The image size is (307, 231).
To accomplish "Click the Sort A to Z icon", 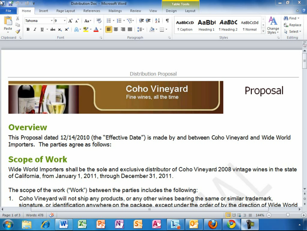I will point(157,21).
